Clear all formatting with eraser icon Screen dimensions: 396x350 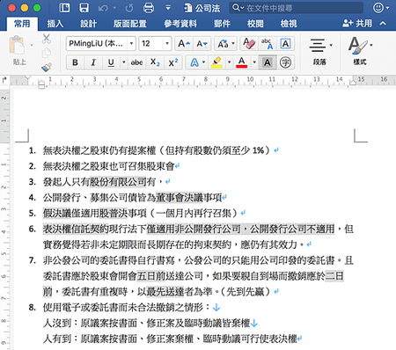[249, 44]
